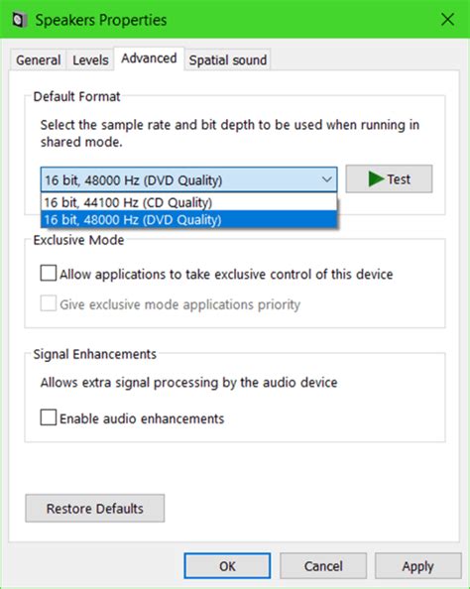Click the Speakers Properties title bar text
Screen dimensions: 470x589
pyautogui.click(x=101, y=20)
